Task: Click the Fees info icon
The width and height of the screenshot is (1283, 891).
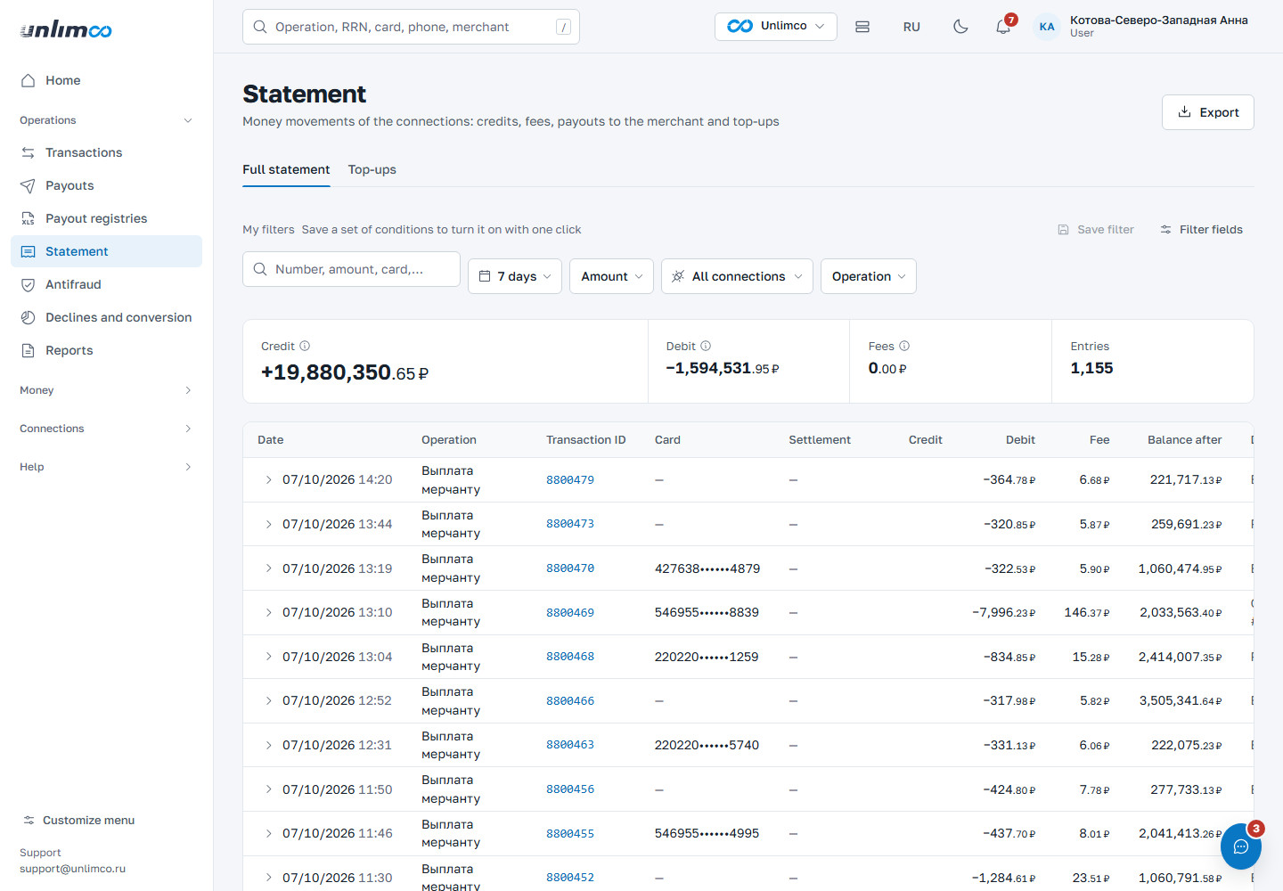Action: tap(904, 346)
